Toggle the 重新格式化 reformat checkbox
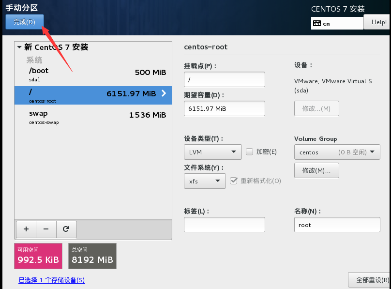 point(234,181)
